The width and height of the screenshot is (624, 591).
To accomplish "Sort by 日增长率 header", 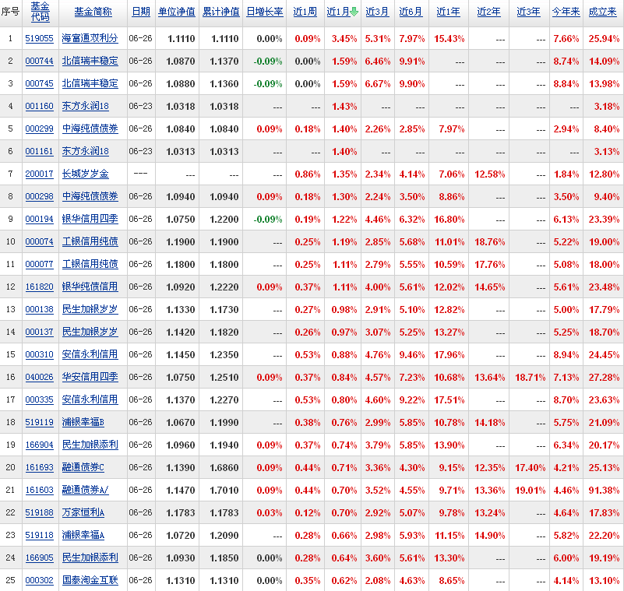I will [x=265, y=12].
